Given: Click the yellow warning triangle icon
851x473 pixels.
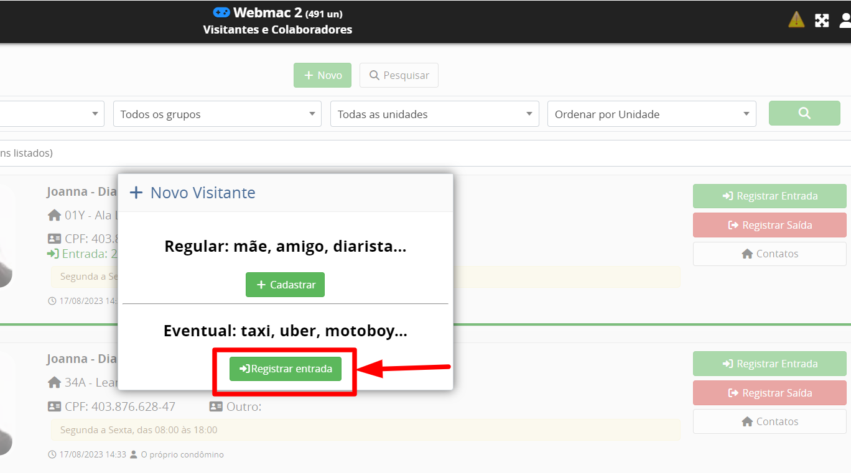Looking at the screenshot, I should 796,20.
